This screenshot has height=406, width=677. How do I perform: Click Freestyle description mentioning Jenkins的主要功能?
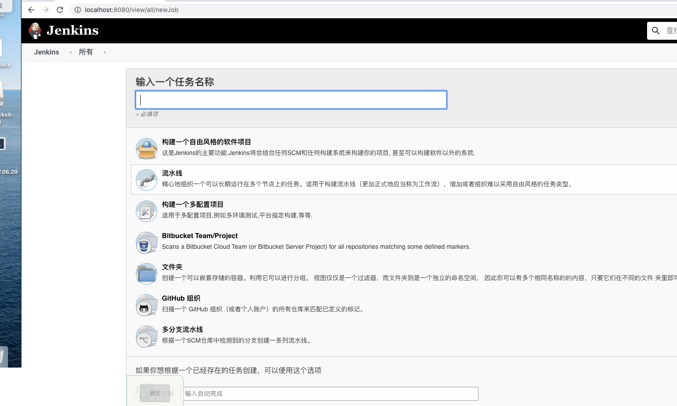[x=319, y=153]
